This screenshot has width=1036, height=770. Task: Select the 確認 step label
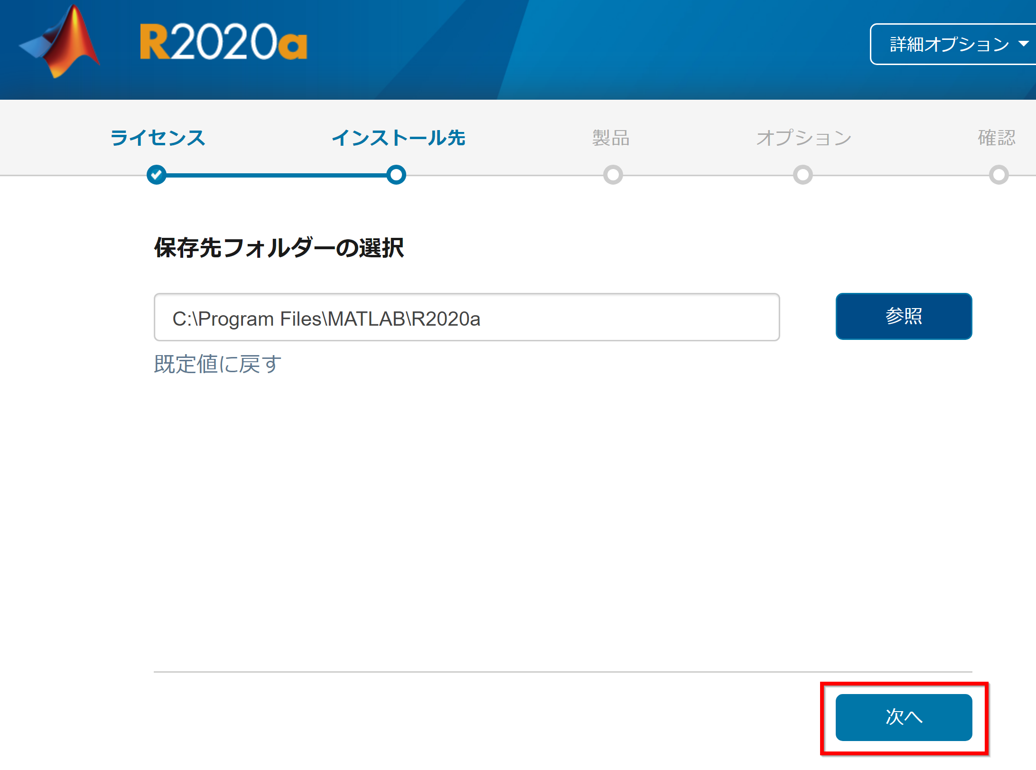[x=997, y=138]
